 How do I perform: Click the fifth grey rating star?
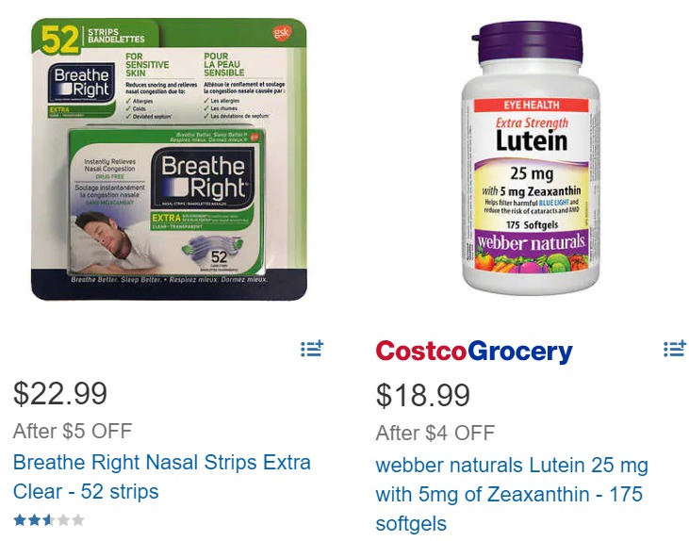(78, 520)
